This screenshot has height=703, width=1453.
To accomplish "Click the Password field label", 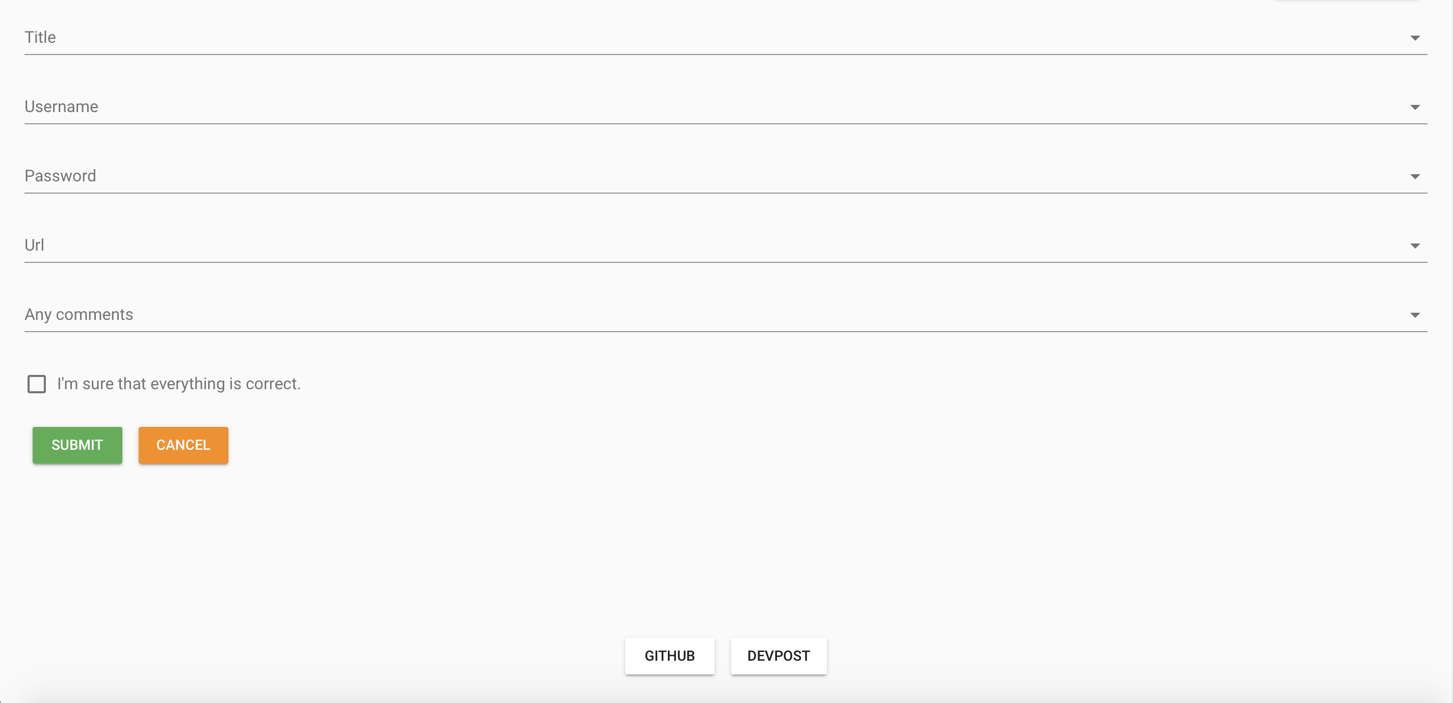I will (60, 175).
